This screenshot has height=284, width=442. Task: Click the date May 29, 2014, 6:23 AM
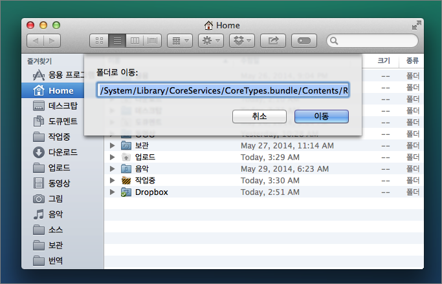285,168
